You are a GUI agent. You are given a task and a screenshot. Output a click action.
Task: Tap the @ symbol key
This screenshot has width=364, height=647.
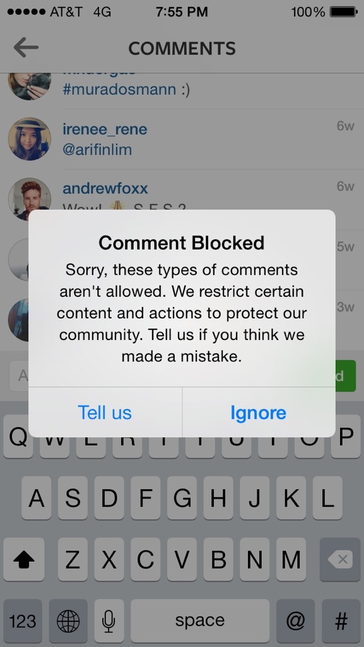click(295, 621)
